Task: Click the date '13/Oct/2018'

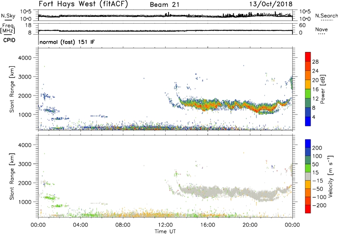Action: 271,4
